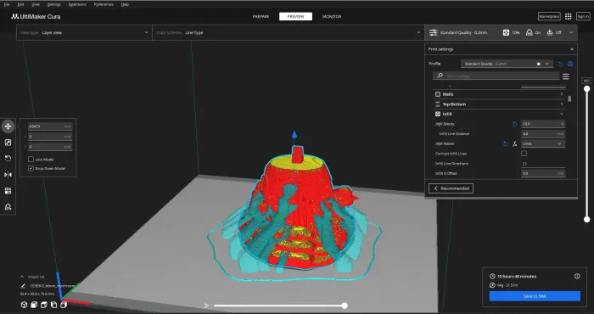This screenshot has width=594, height=314.
Task: Enable Connect Infill Lines checkbox
Action: tap(524, 154)
